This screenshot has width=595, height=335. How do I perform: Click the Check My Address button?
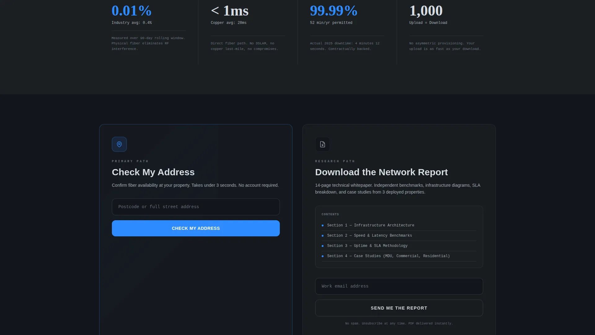coord(196,228)
